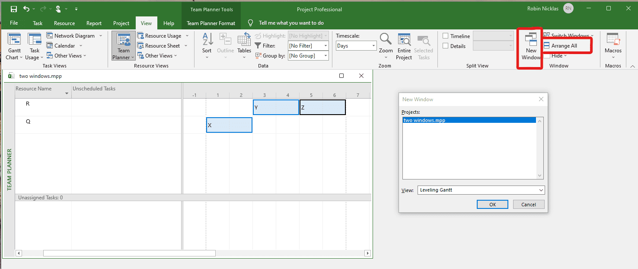Open the Team Planner Format tab
Image resolution: width=638 pixels, height=269 pixels.
tap(211, 23)
